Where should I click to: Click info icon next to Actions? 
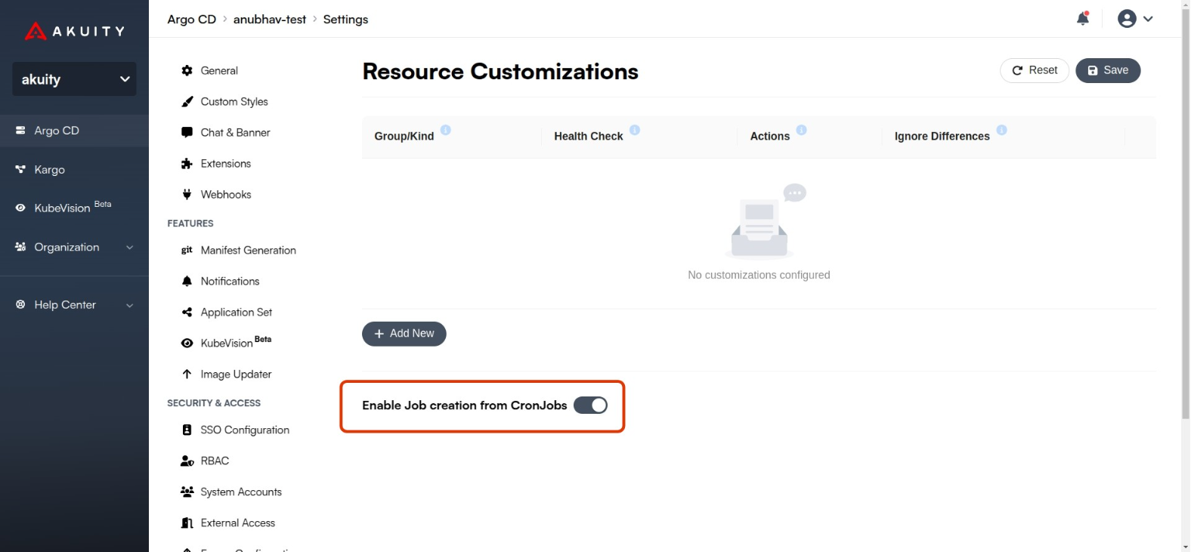click(802, 130)
